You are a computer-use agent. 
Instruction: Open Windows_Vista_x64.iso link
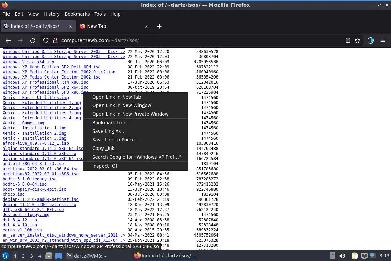(29, 62)
